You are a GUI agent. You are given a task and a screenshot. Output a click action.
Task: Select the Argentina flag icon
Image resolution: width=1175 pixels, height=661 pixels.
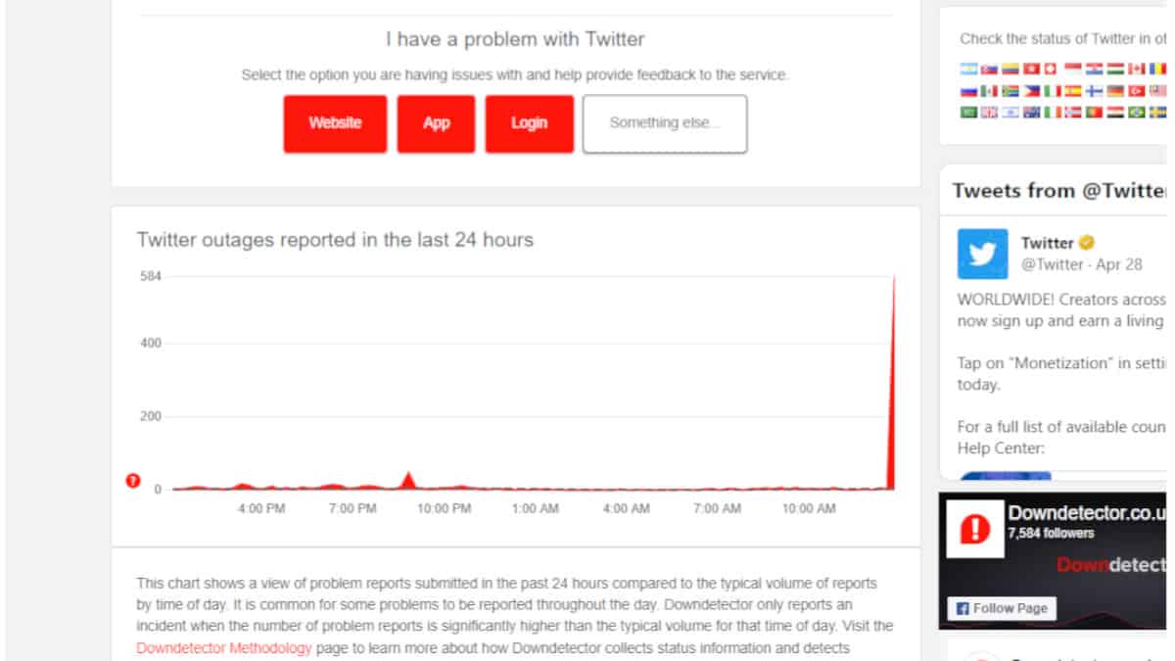click(x=967, y=69)
